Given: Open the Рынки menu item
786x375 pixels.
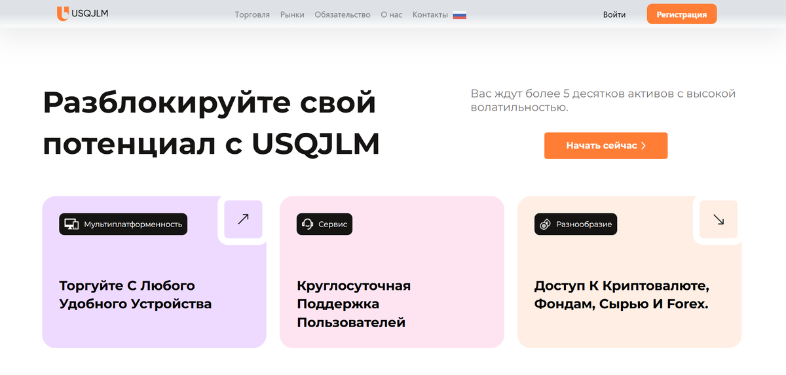Looking at the screenshot, I should (292, 14).
